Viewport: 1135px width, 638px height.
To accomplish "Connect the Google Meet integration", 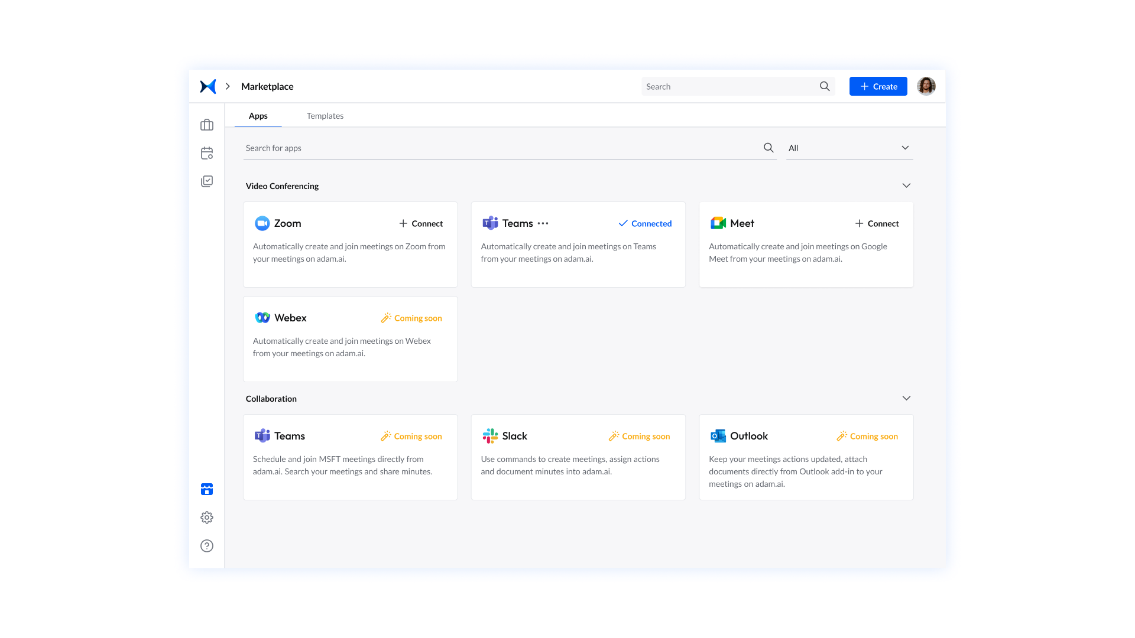I will 877,223.
